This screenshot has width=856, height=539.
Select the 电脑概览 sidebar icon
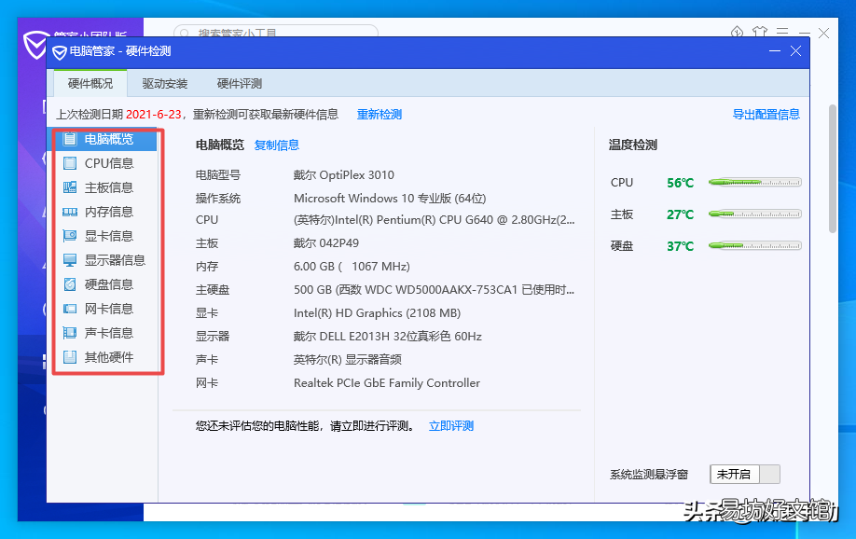click(x=70, y=139)
